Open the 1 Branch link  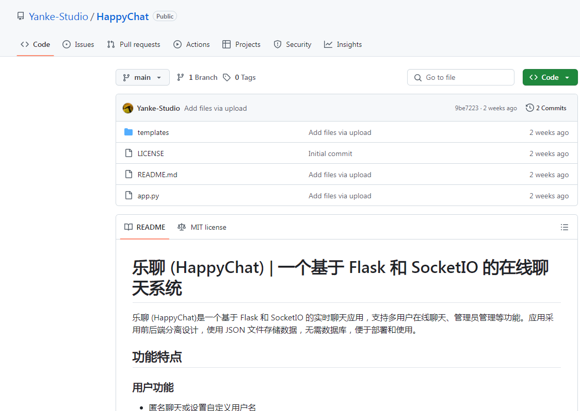coord(197,77)
